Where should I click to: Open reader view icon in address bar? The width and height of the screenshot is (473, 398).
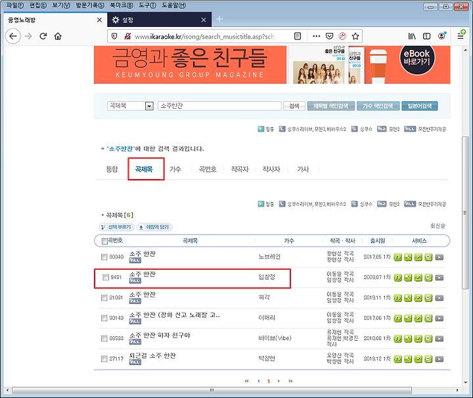(298, 36)
